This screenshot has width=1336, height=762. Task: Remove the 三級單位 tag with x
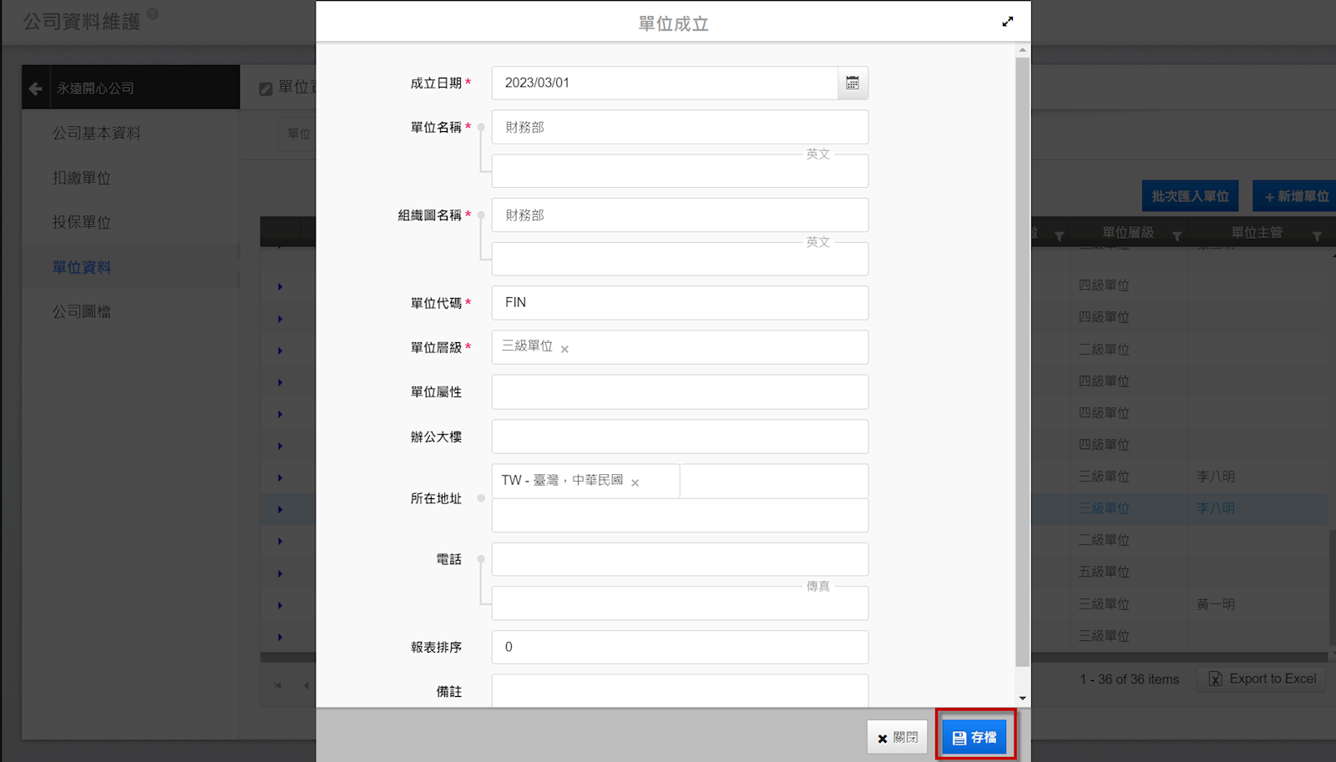click(x=564, y=349)
